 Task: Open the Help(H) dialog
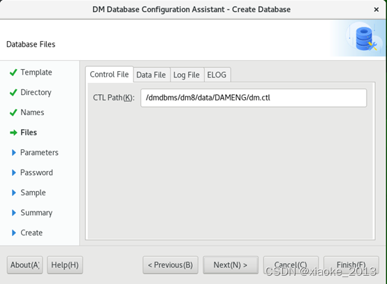[x=65, y=265]
